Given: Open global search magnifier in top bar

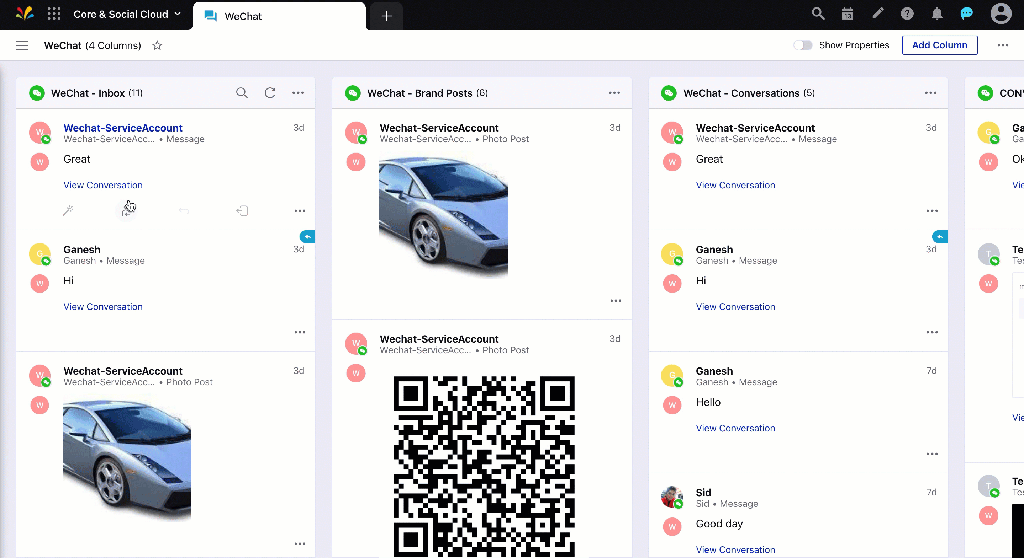Looking at the screenshot, I should (818, 14).
